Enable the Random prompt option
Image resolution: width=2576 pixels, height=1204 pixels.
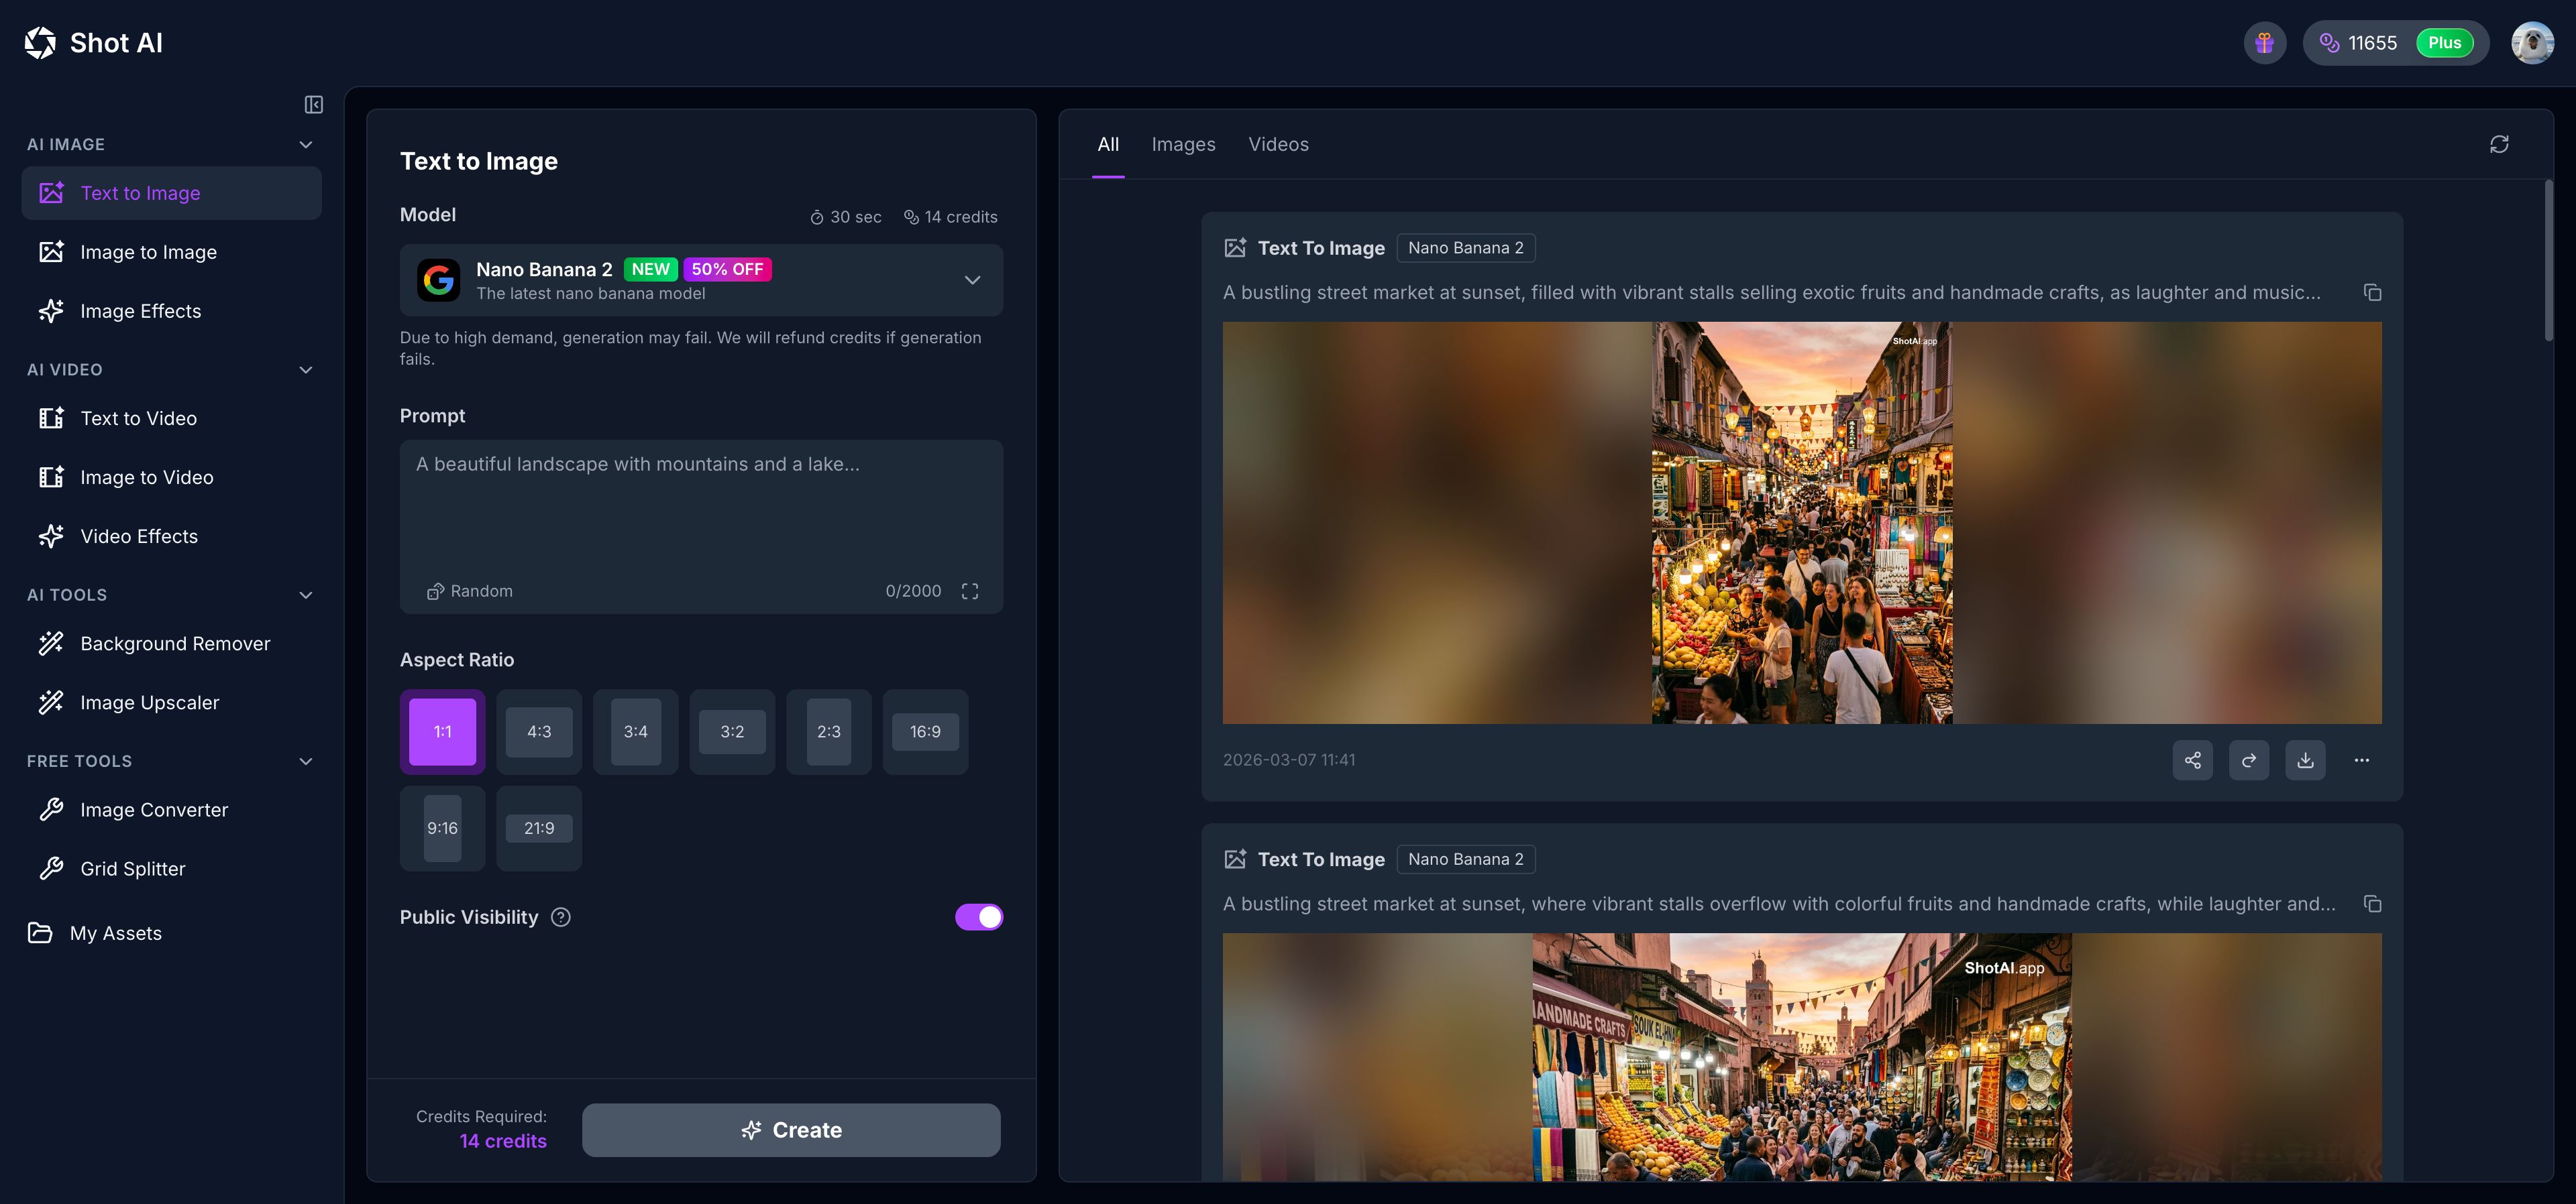(470, 591)
